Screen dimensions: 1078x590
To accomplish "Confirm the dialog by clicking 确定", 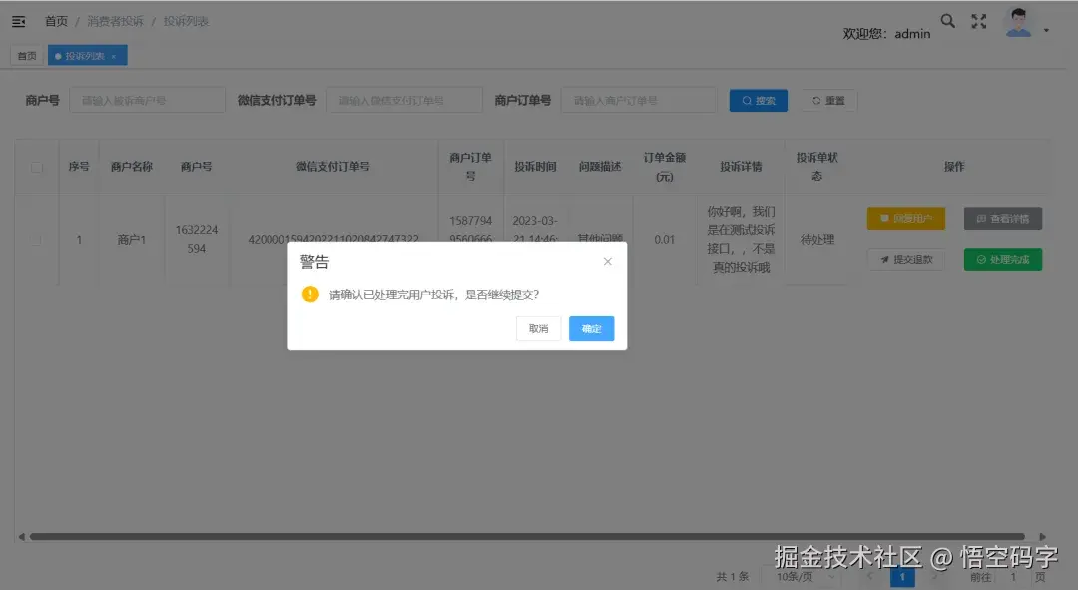I will [591, 328].
